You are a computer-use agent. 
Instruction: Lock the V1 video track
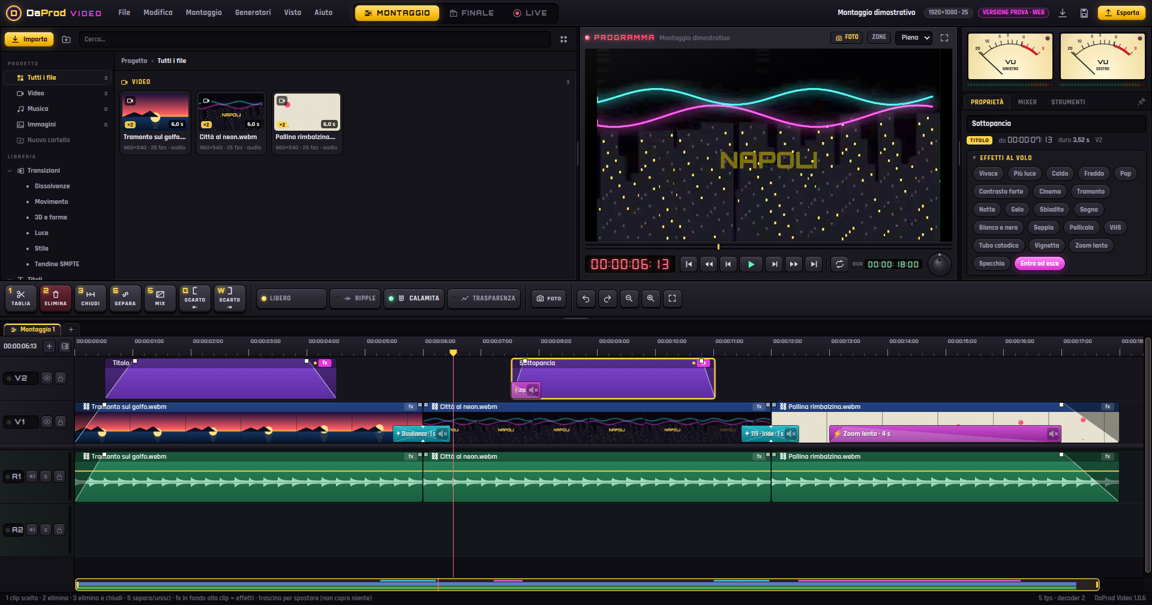click(61, 422)
